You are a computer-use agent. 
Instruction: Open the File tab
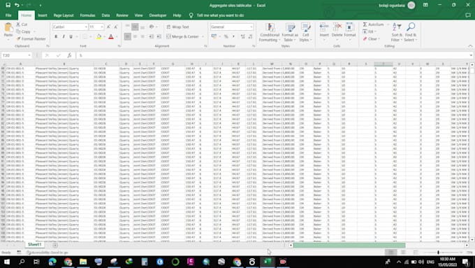tap(8, 15)
